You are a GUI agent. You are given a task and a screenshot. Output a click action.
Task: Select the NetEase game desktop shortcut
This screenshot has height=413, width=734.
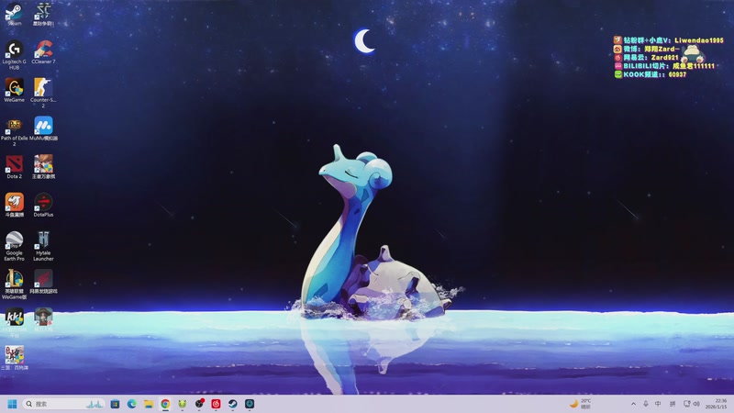(43, 282)
